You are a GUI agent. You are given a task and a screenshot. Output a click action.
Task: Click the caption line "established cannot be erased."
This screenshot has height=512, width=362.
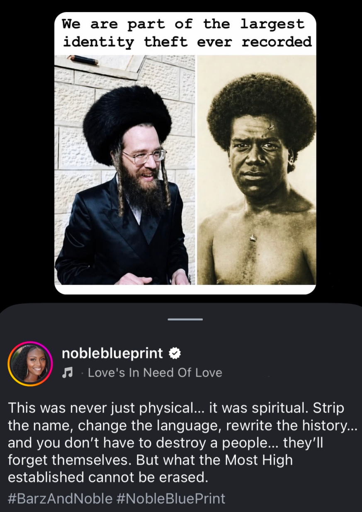pos(107,478)
